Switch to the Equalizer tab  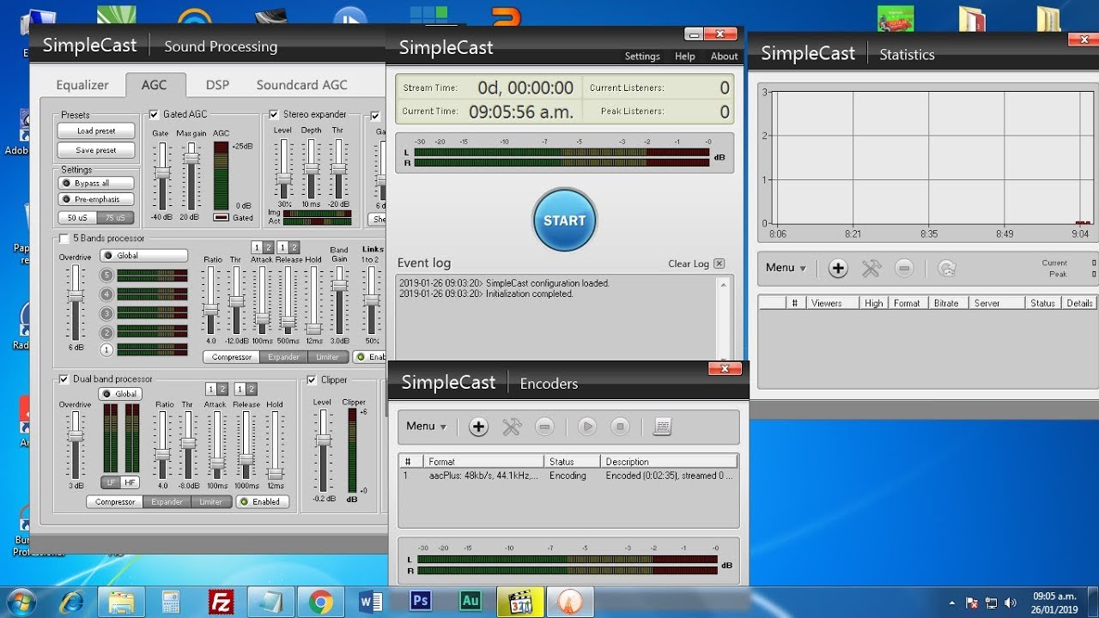point(82,85)
